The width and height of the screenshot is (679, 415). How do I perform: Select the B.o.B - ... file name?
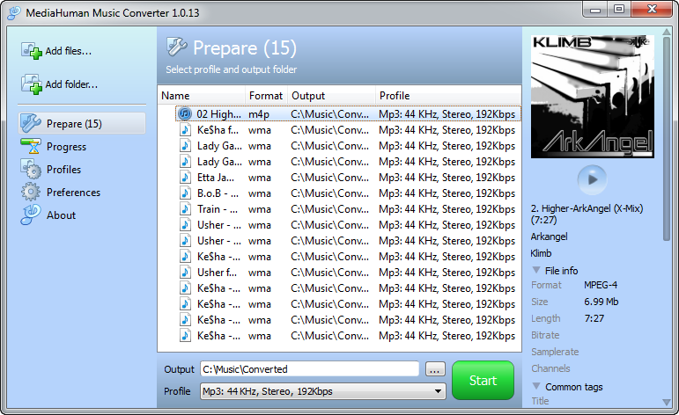pos(218,193)
